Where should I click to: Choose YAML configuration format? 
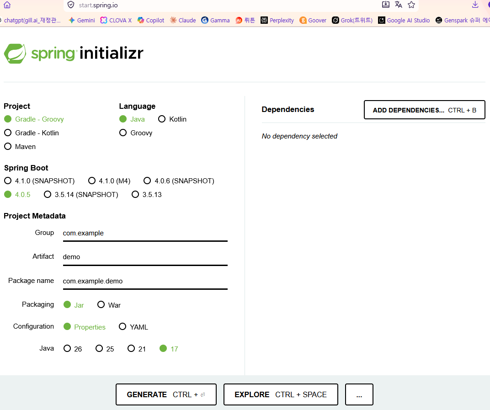[133, 327]
